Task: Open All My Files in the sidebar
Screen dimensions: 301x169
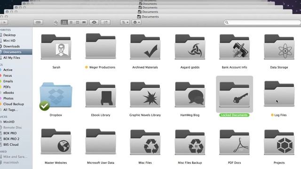Action: (11, 58)
